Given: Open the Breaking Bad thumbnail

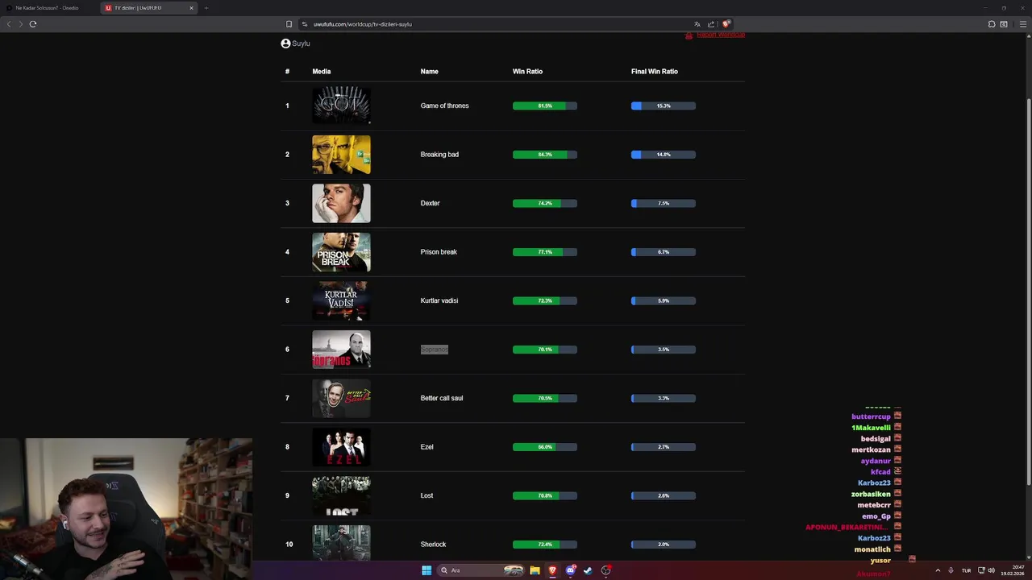Looking at the screenshot, I should [x=341, y=155].
